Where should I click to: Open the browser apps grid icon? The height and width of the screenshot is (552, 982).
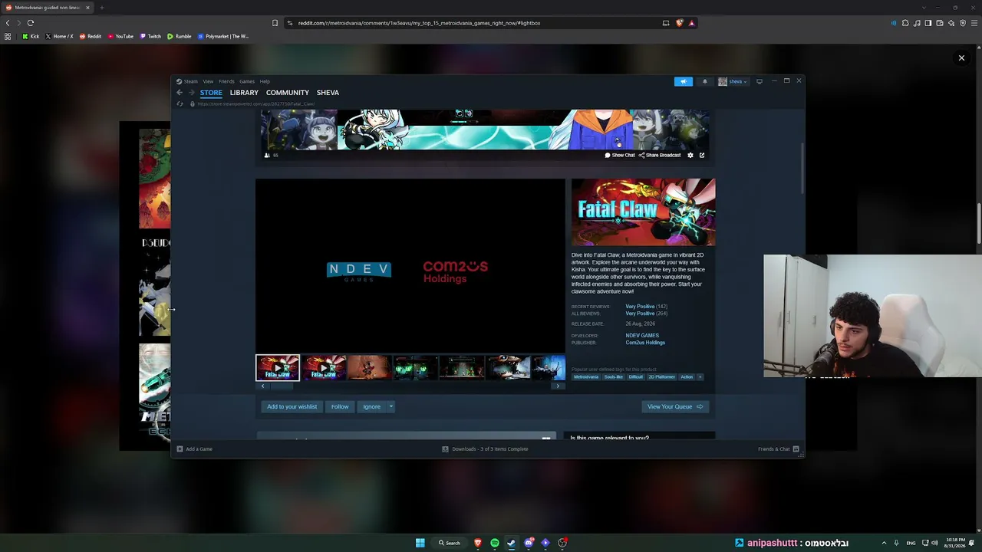(8, 36)
